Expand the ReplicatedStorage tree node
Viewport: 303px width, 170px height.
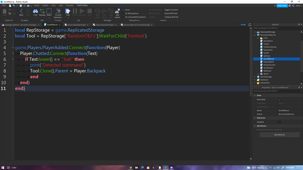255,32
